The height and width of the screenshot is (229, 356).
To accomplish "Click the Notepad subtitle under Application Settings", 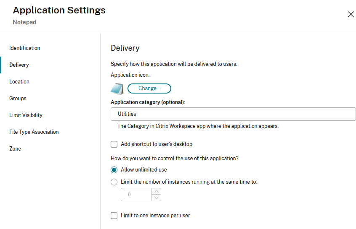I will tap(24, 22).
